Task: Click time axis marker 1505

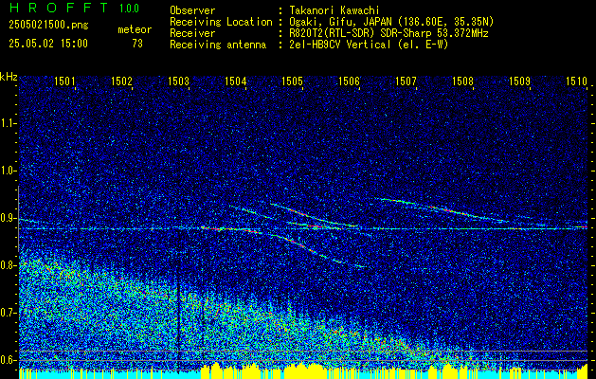Action: 292,81
